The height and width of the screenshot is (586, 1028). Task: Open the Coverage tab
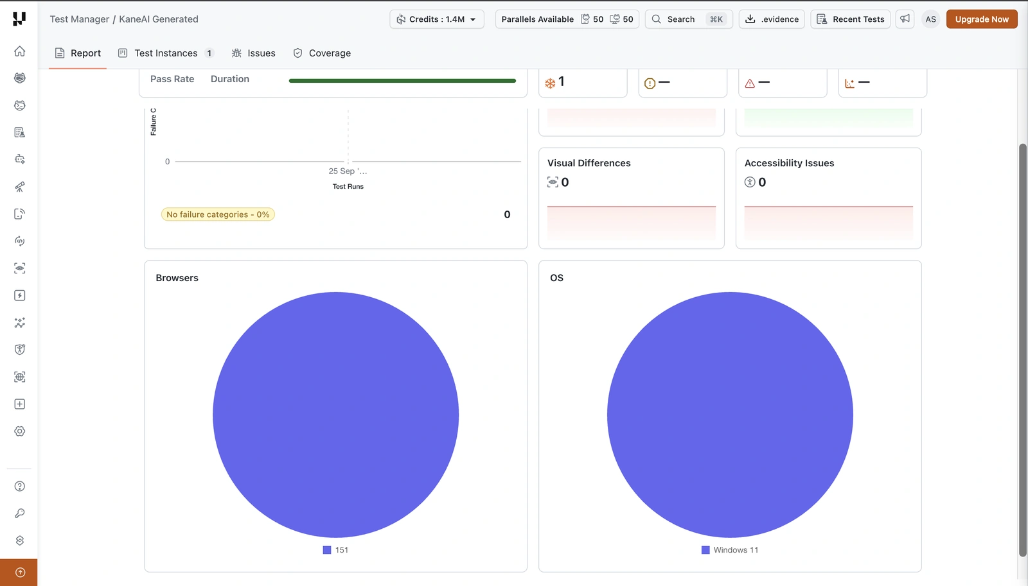[x=322, y=53]
